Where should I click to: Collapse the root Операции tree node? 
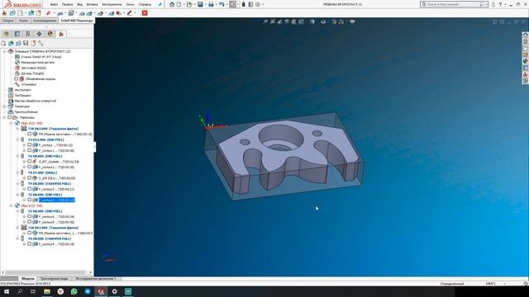[4, 51]
